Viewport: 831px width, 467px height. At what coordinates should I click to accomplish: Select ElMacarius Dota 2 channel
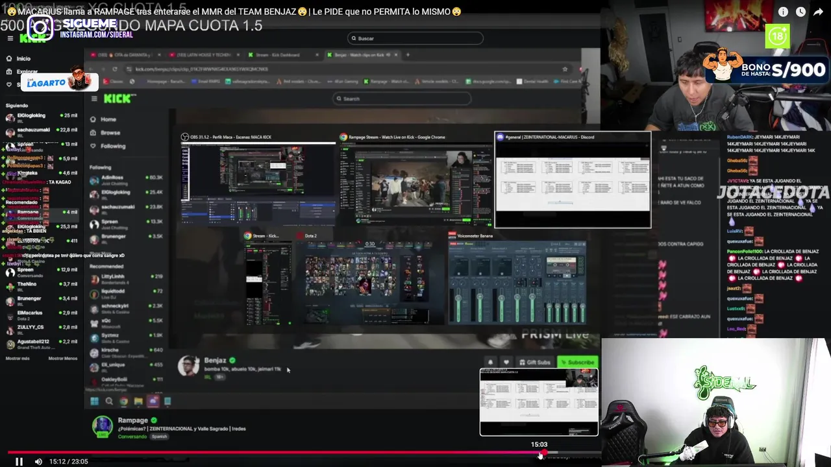pos(42,315)
